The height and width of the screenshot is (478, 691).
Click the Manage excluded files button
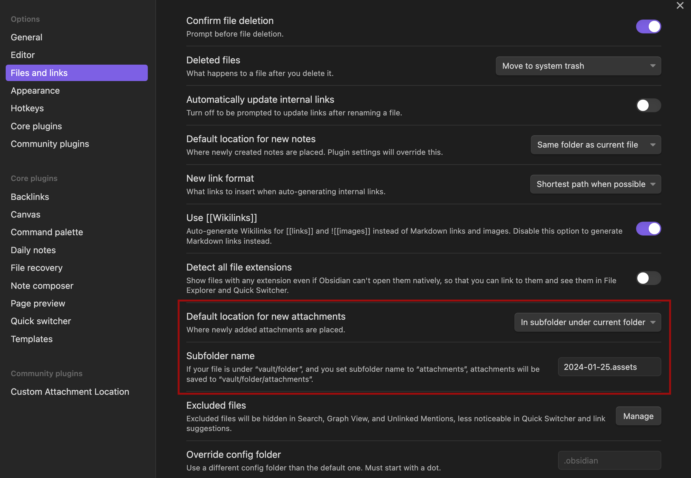tap(638, 416)
